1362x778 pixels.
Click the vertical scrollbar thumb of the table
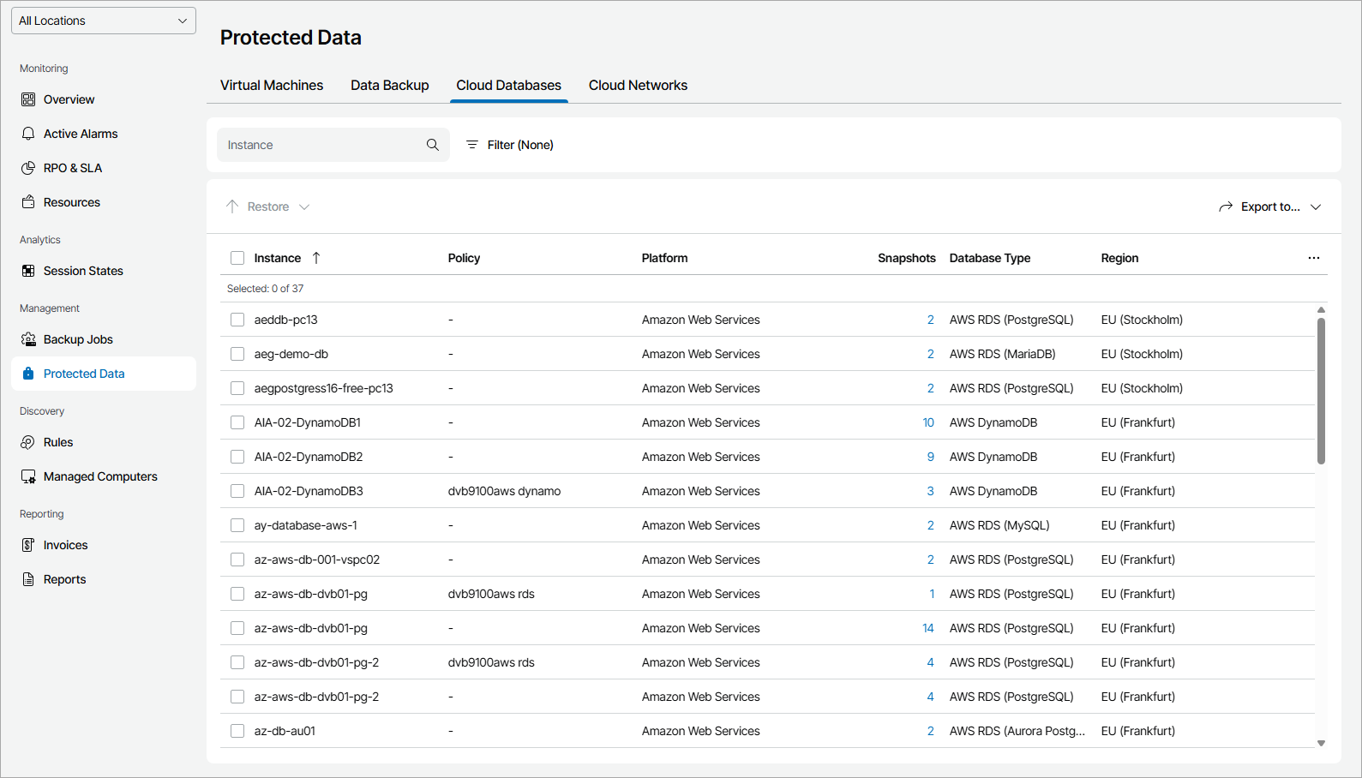(x=1321, y=390)
